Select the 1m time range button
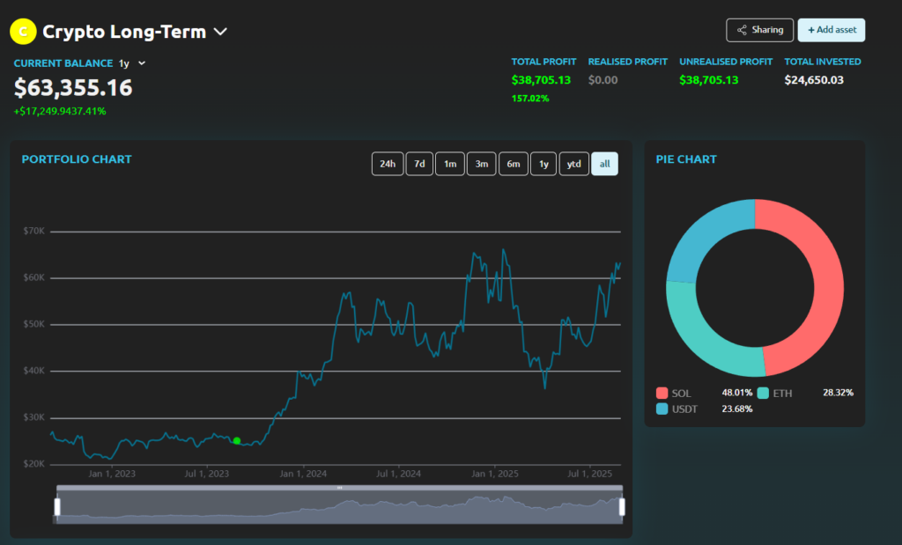Viewport: 902px width, 545px height. pos(449,164)
